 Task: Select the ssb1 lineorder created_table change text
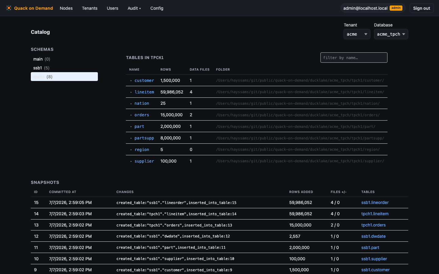[x=176, y=202]
